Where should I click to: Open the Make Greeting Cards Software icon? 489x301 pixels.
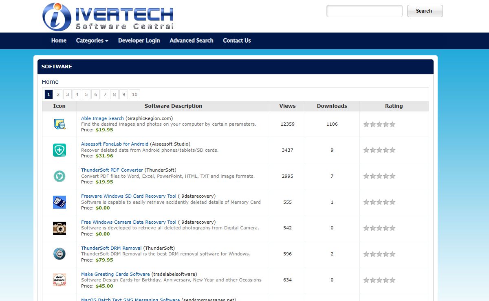pos(59,280)
